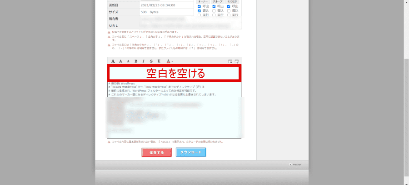Enable group 書込 (write) permission
This screenshot has width=409, height=185.
click(214, 10)
